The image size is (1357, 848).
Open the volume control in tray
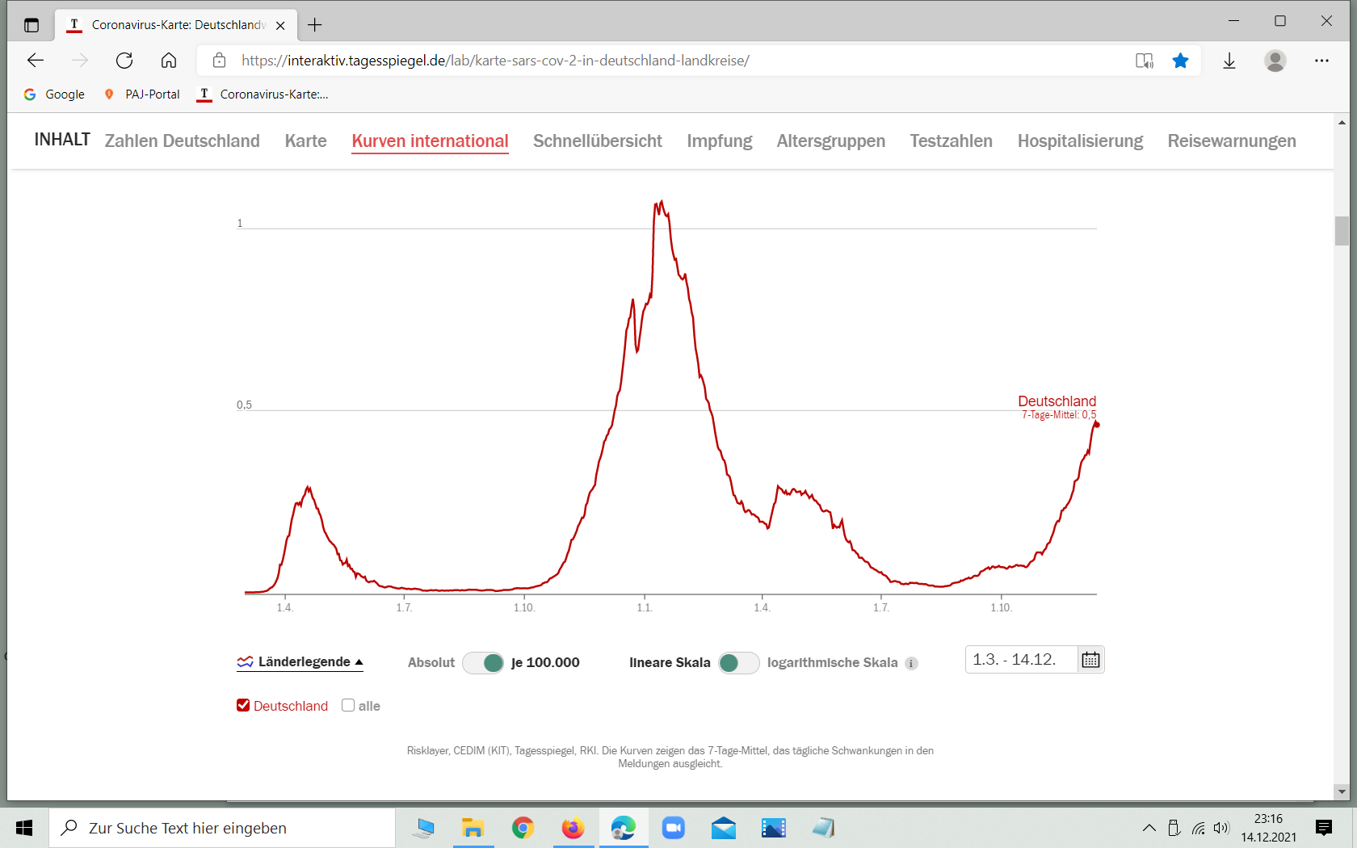coord(1220,828)
